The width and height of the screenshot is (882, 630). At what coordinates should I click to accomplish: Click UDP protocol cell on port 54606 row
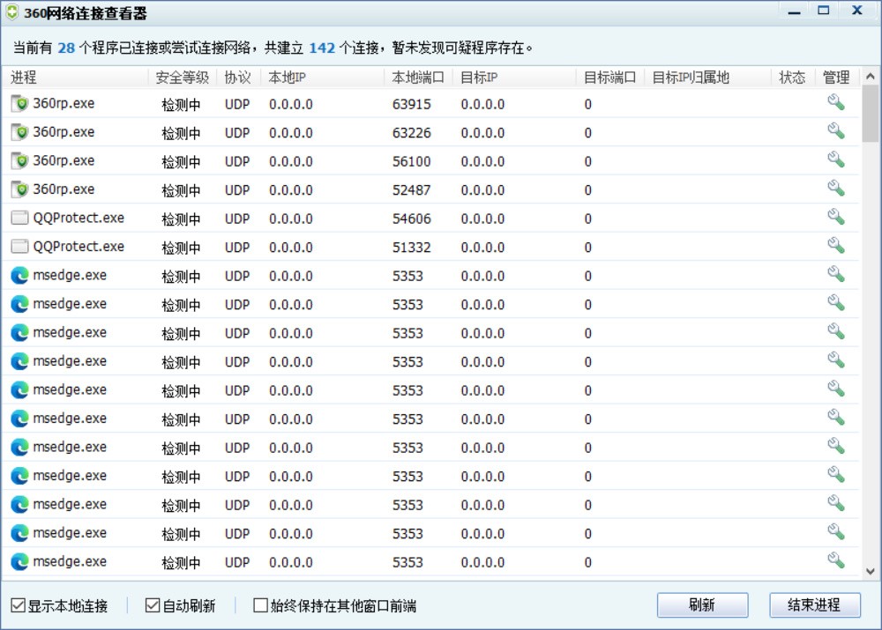pos(237,219)
